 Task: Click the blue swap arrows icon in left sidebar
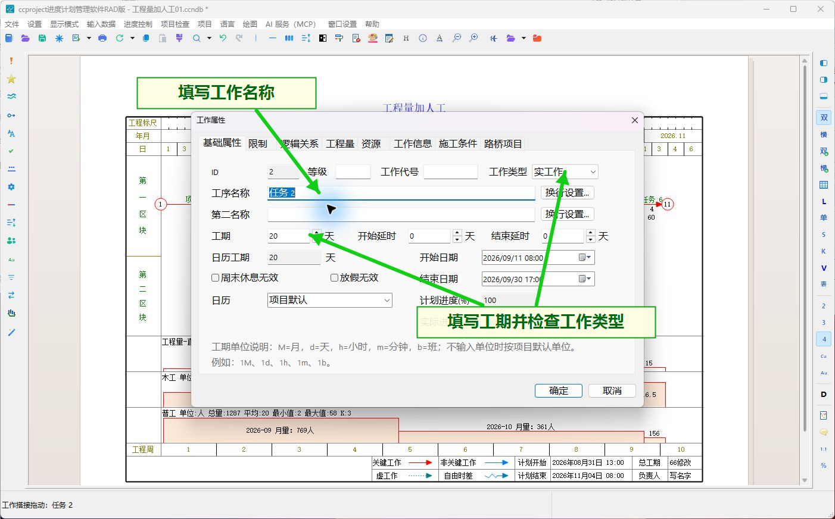(11, 295)
